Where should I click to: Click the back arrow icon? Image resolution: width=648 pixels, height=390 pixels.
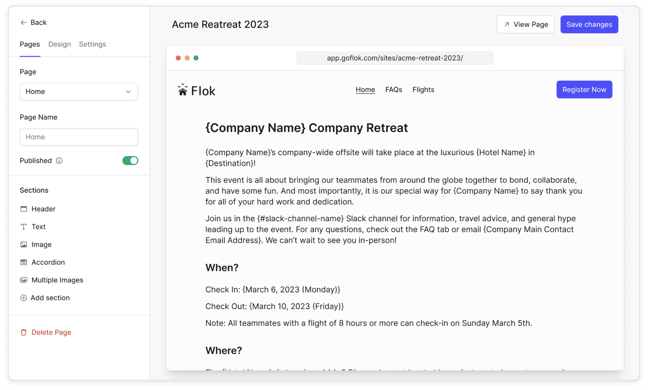[x=23, y=22]
